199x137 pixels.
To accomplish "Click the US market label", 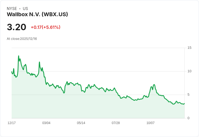I will tap(25, 9).
